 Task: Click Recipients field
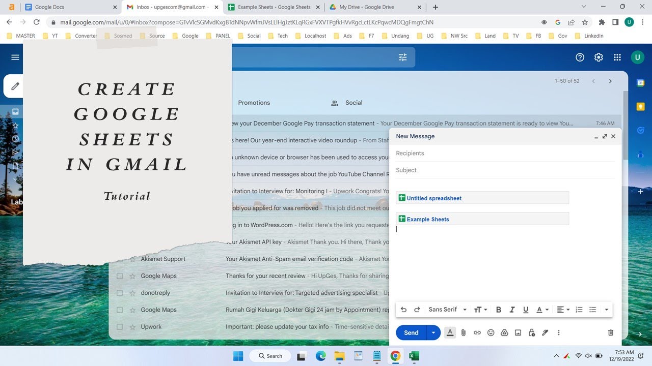505,153
